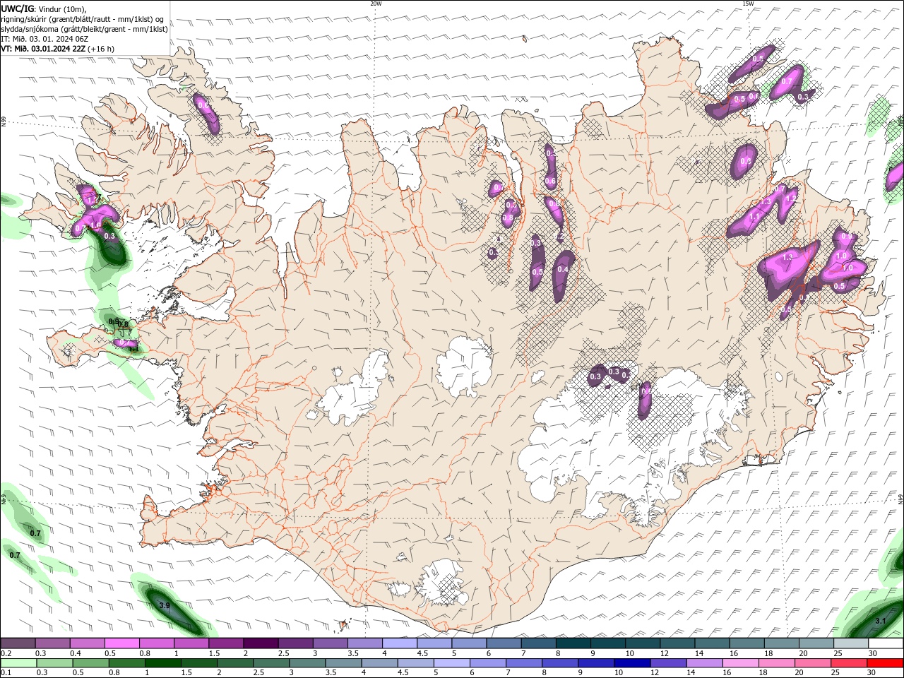The image size is (904, 678).
Task: Click the 'slydda/snjókoma (grátt/bleikt/grænt)' legend line
Action: coord(84,29)
